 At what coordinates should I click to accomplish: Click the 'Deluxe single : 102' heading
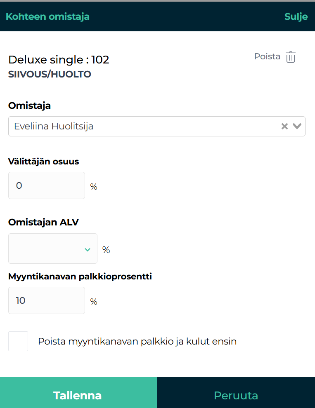click(x=59, y=60)
